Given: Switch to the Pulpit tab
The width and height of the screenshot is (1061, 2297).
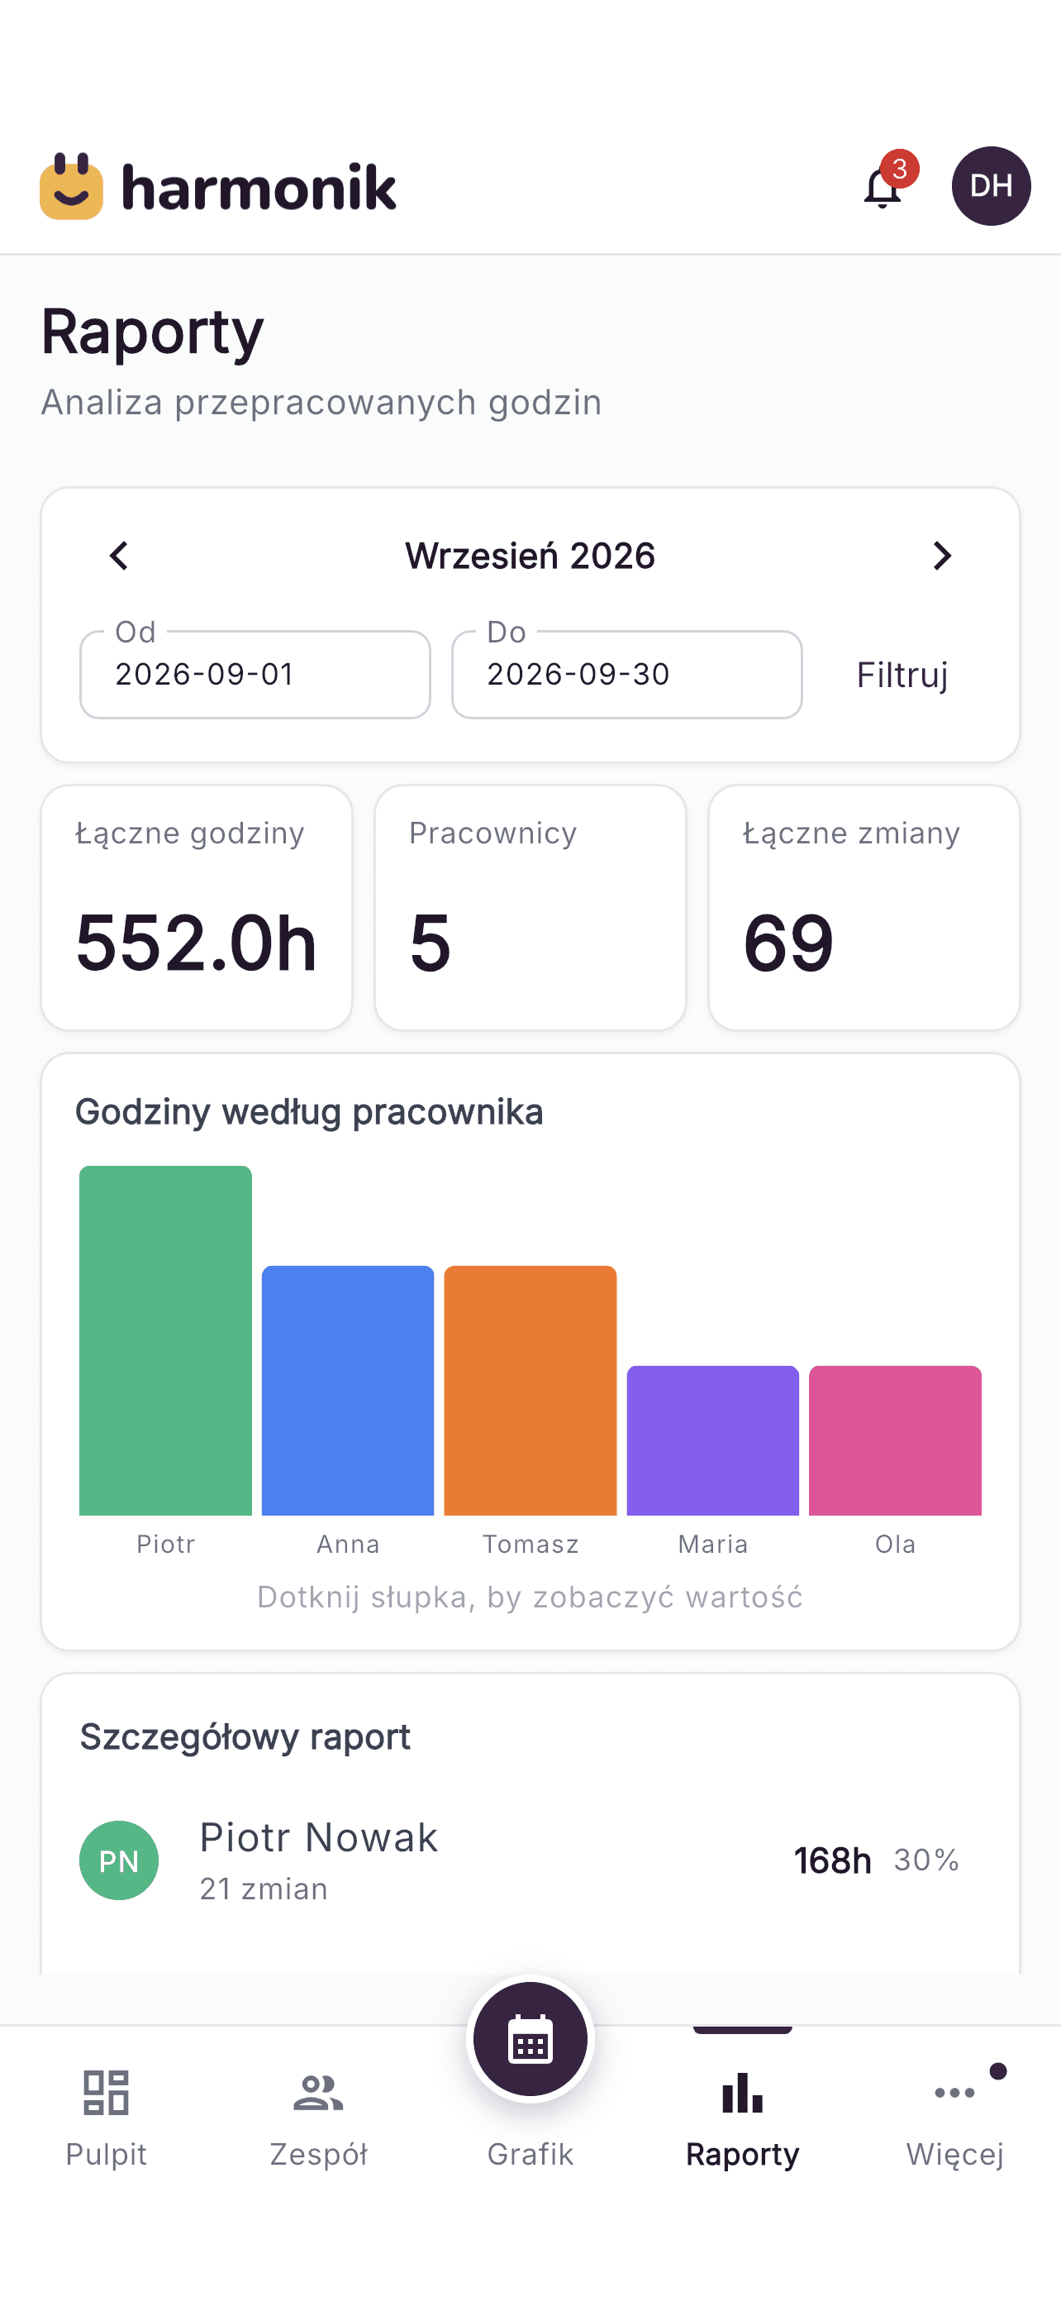Looking at the screenshot, I should pos(106,2118).
